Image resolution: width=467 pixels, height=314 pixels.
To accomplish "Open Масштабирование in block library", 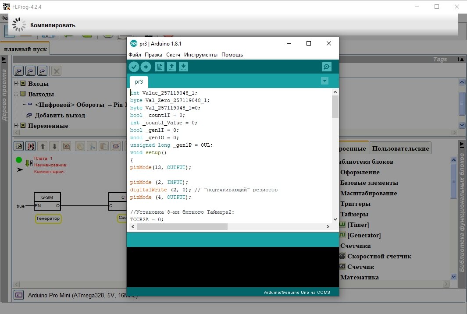I will tap(368, 193).
